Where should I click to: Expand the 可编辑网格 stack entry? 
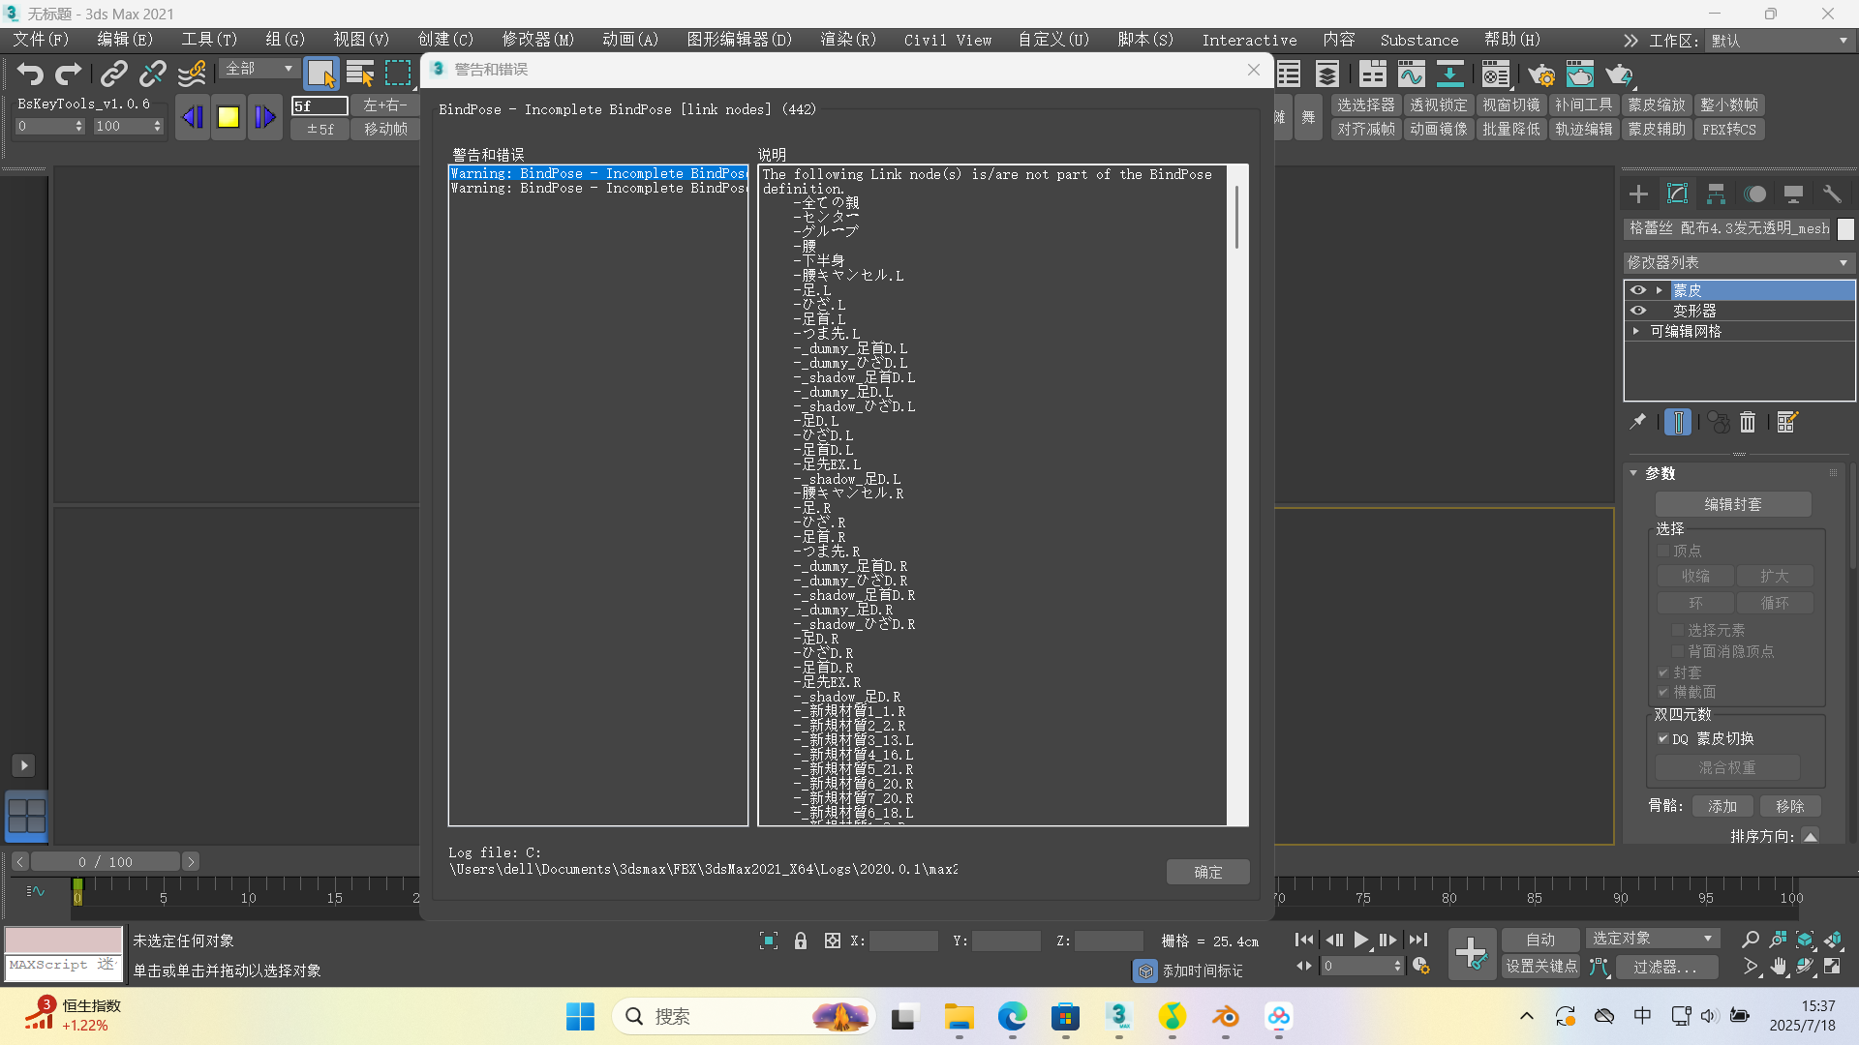(x=1636, y=331)
